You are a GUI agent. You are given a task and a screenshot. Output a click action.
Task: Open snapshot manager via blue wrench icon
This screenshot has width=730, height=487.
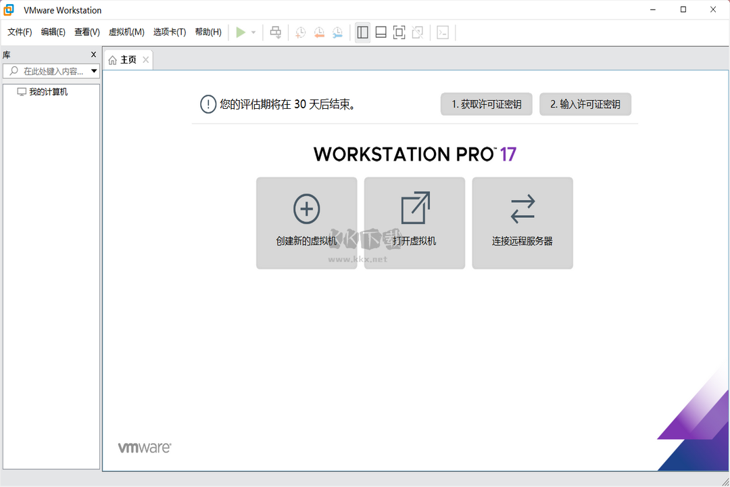(x=337, y=32)
